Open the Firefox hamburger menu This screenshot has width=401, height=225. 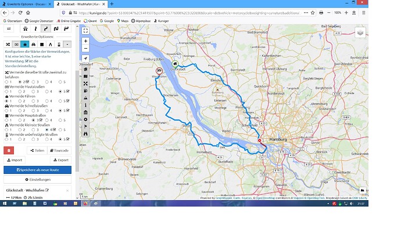(363, 13)
